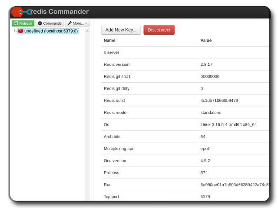Click the value 4c1d5710660b9479
This screenshot has width=278, height=208.
point(219,101)
